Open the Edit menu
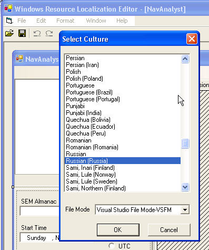The width and height of the screenshot is (209, 250). [x=41, y=21]
